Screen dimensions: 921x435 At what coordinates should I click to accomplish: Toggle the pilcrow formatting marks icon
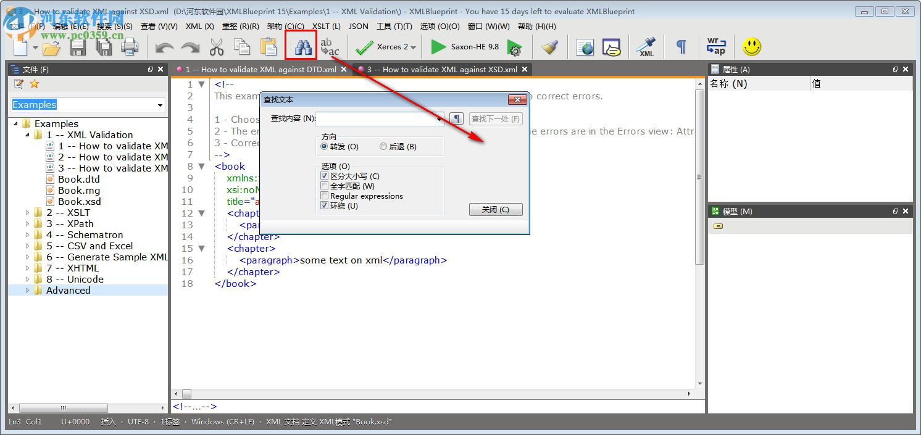[x=680, y=46]
